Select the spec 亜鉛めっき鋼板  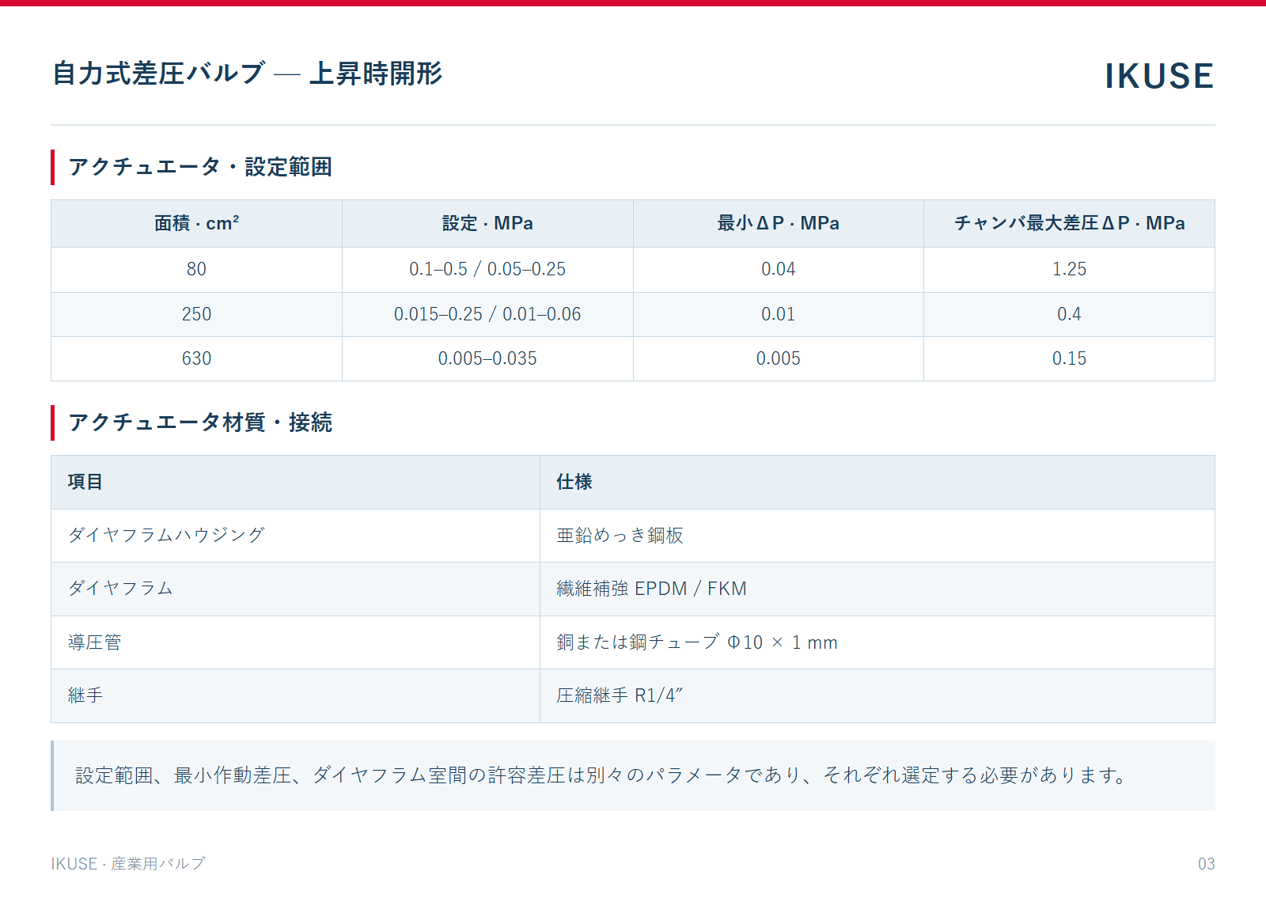pos(620,536)
